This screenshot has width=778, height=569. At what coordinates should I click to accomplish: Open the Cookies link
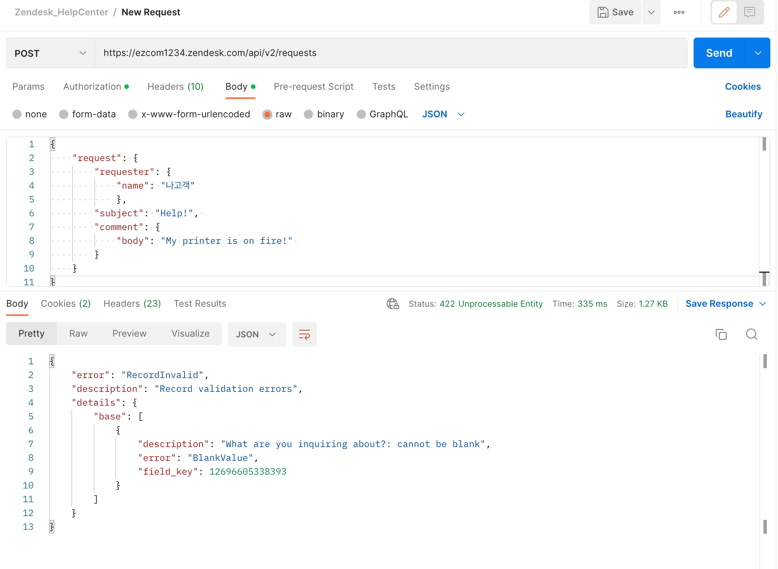tap(742, 87)
